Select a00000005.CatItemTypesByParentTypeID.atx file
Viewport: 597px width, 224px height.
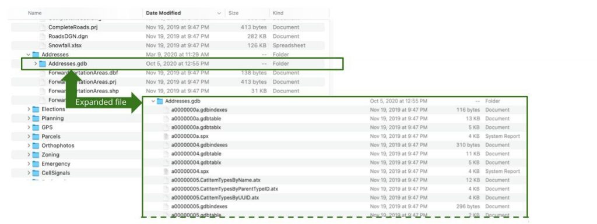pos(224,189)
